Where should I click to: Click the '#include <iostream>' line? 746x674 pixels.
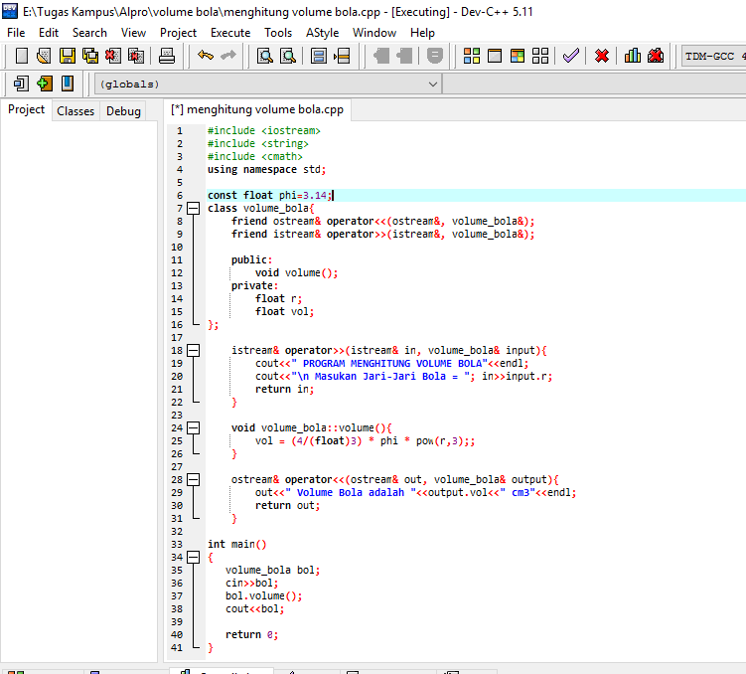click(x=264, y=130)
